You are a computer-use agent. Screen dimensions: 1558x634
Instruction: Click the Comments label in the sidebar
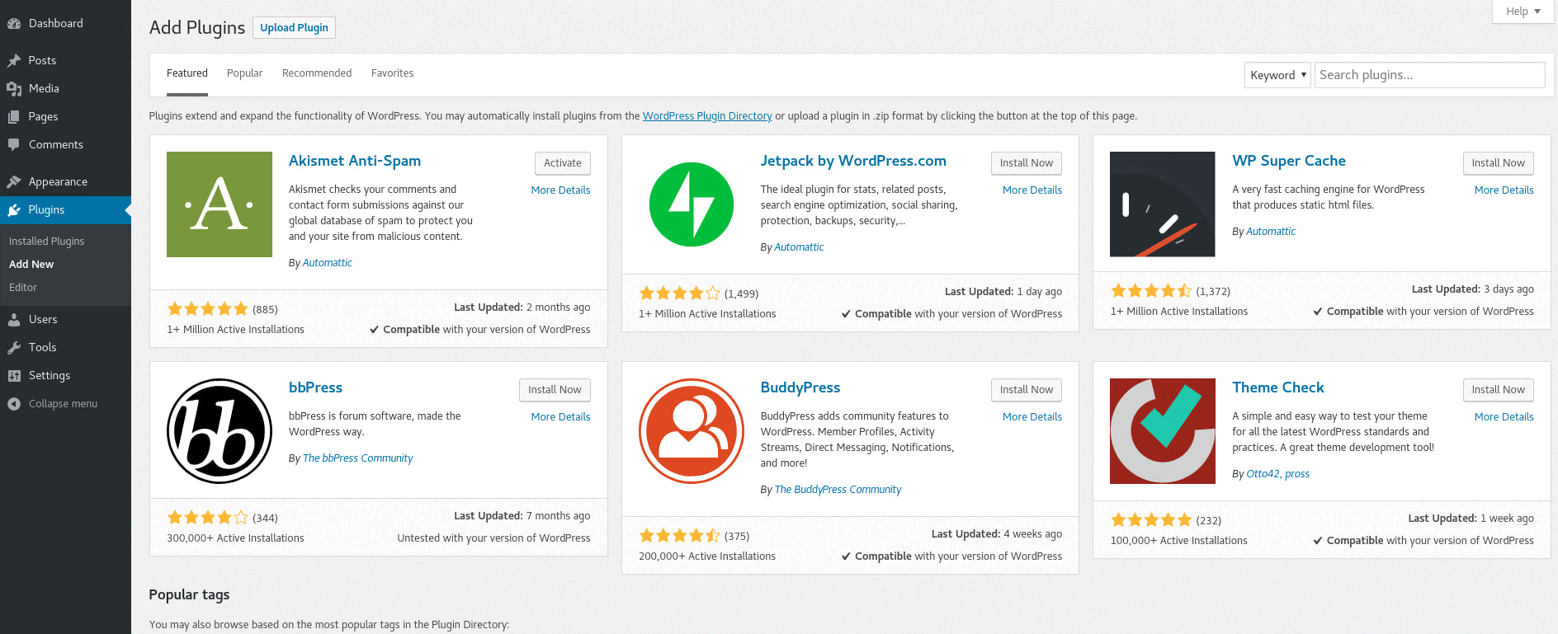[56, 144]
